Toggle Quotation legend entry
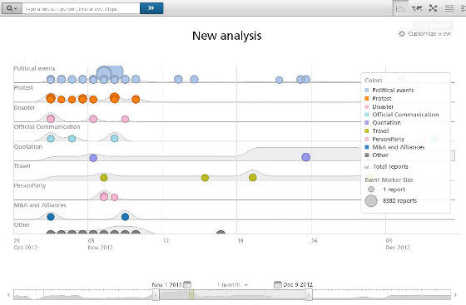466x305 pixels. click(x=383, y=122)
